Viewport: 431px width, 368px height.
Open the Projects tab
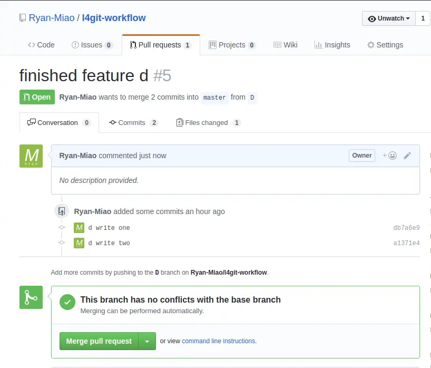[232, 45]
